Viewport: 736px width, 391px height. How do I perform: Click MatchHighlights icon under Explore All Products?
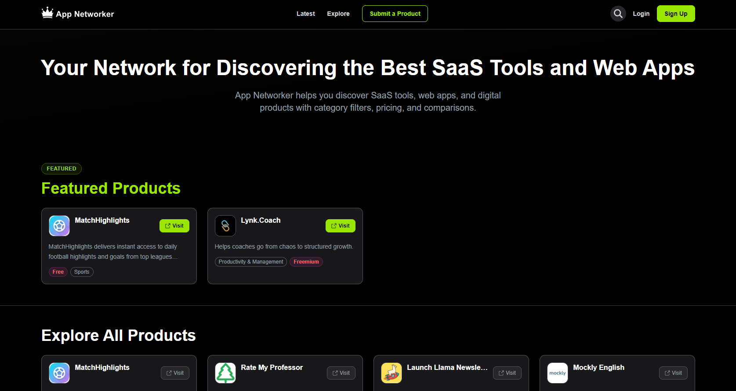pyautogui.click(x=59, y=373)
